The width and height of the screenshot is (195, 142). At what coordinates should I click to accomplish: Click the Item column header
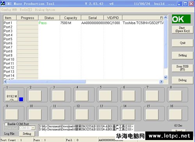10,18
